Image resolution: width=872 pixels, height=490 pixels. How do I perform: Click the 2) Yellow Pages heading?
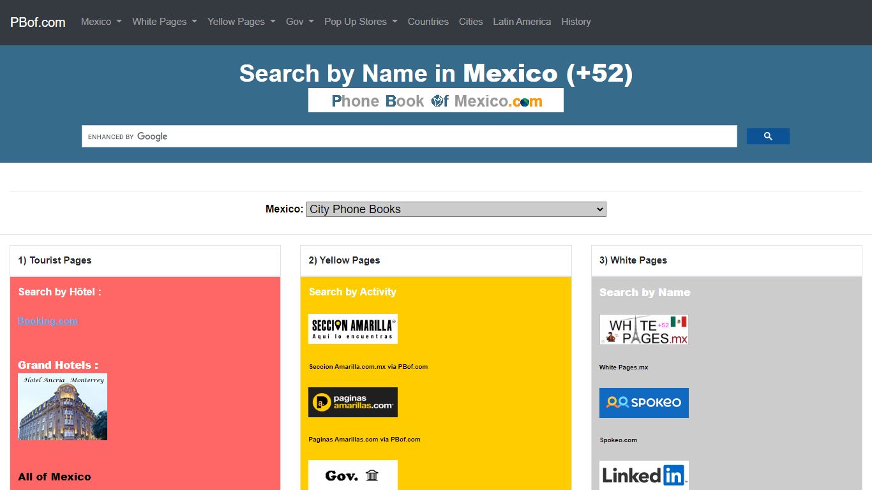(x=344, y=260)
